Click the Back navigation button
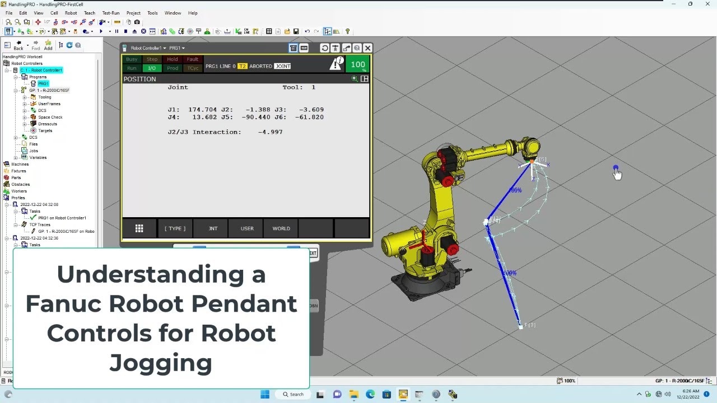717x403 pixels. click(18, 45)
